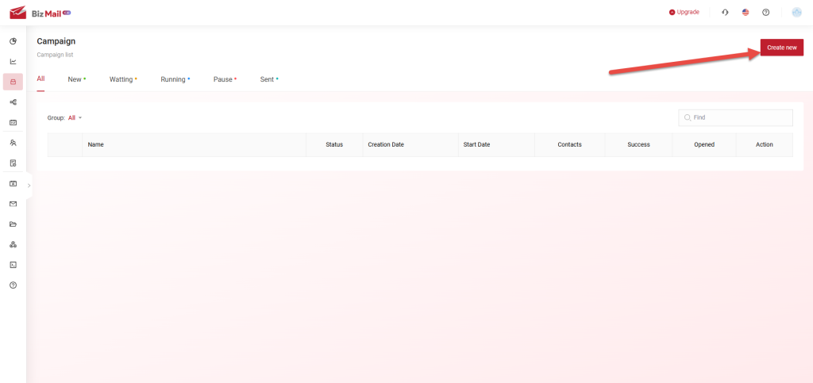Click the Creation Date column header
Viewport: 813px width, 383px height.
tap(386, 145)
